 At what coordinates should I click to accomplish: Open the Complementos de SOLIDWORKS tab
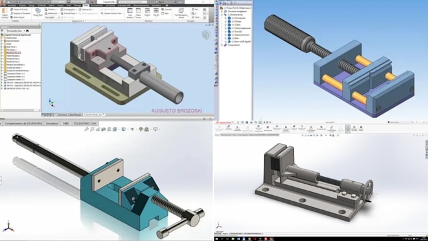(x=23, y=123)
